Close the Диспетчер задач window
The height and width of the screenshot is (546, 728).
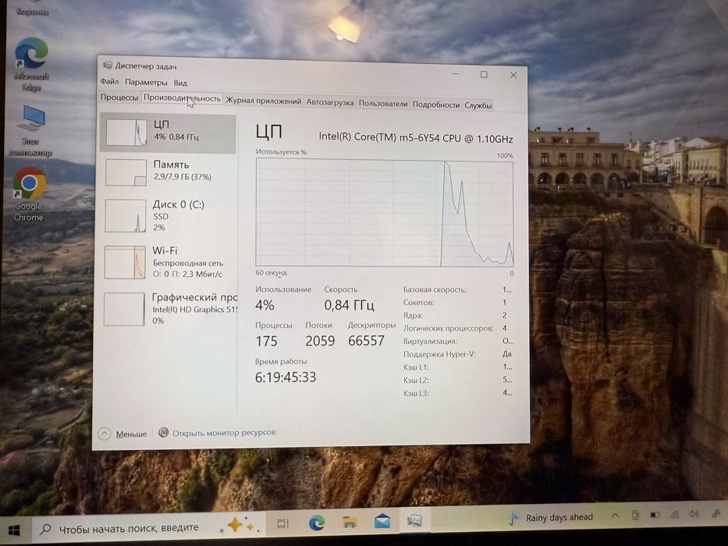pyautogui.click(x=513, y=75)
